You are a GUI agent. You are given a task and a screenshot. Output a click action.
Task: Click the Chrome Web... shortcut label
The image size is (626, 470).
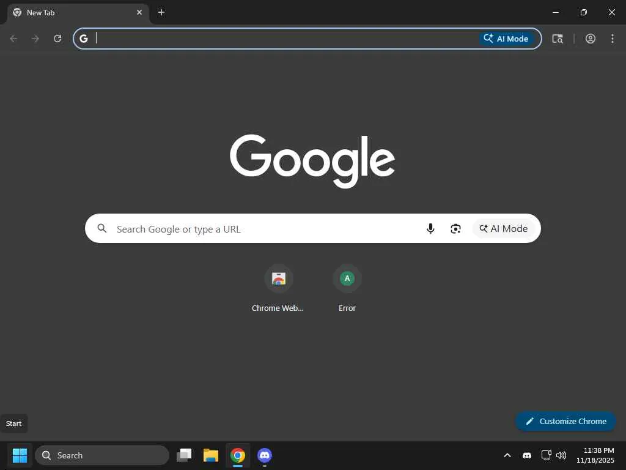pyautogui.click(x=278, y=308)
